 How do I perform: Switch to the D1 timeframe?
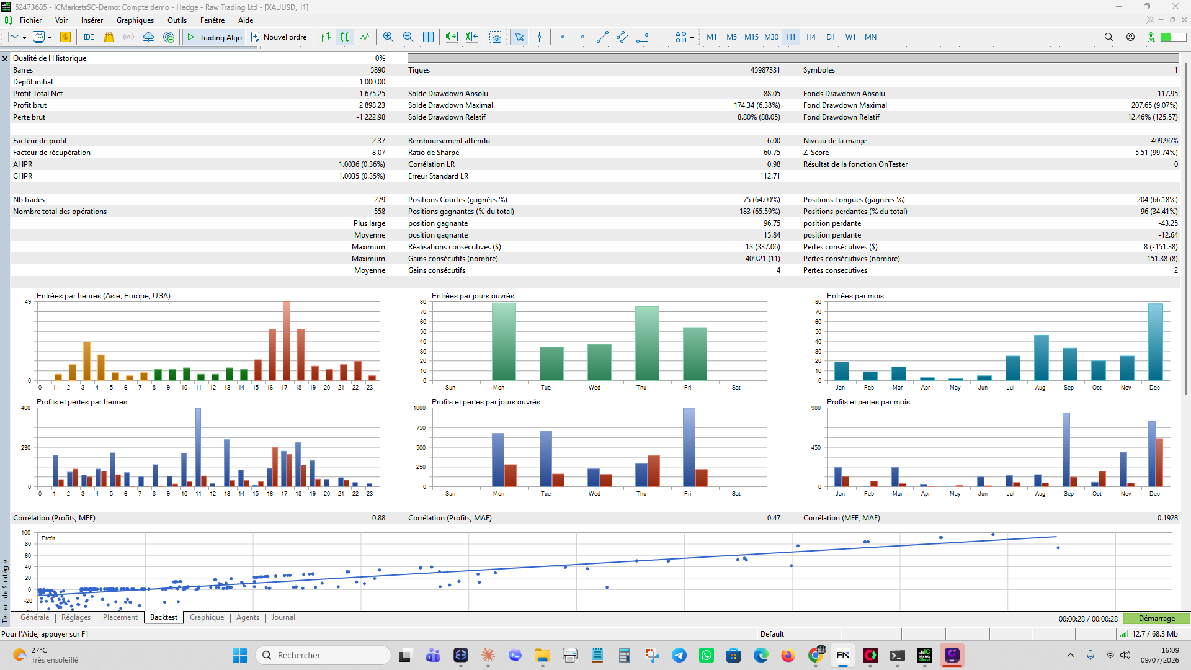831,37
